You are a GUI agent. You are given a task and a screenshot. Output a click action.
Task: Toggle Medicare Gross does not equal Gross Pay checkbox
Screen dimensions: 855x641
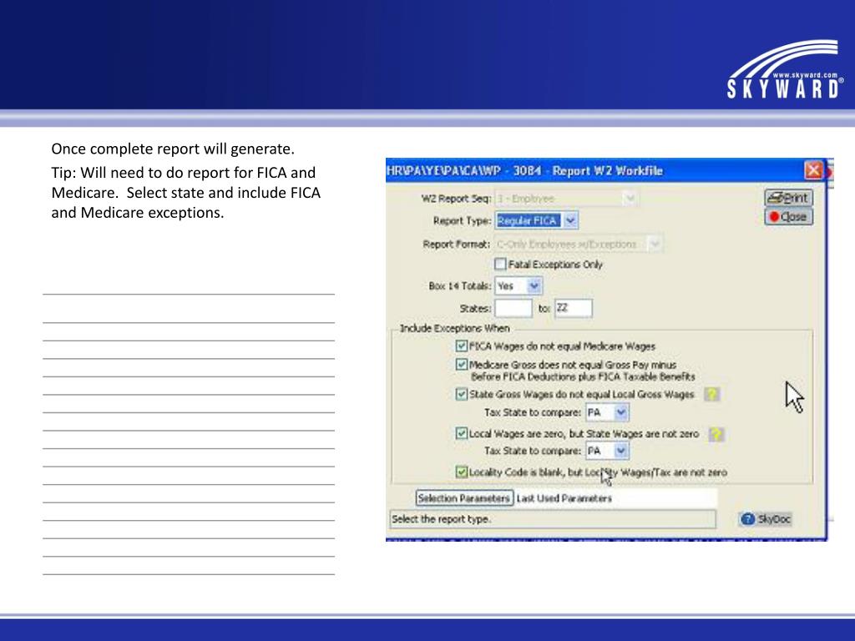[461, 365]
